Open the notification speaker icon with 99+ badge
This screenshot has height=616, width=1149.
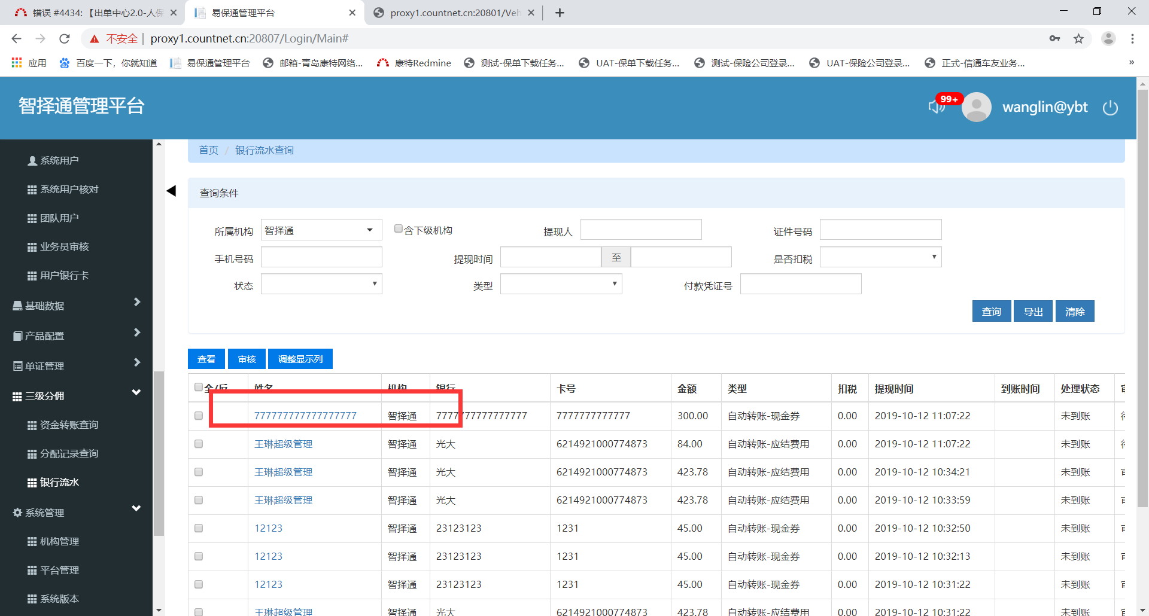tap(936, 106)
